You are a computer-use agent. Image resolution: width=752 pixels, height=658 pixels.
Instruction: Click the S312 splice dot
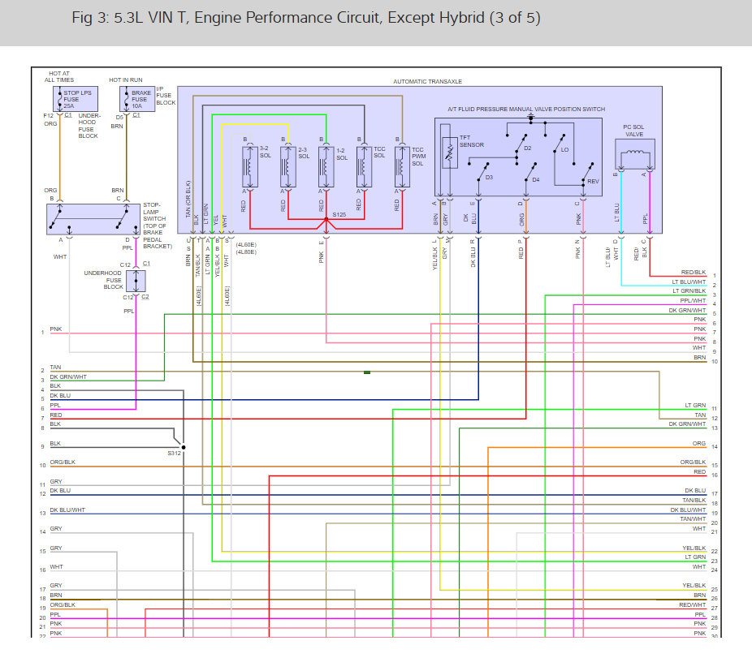(x=184, y=447)
